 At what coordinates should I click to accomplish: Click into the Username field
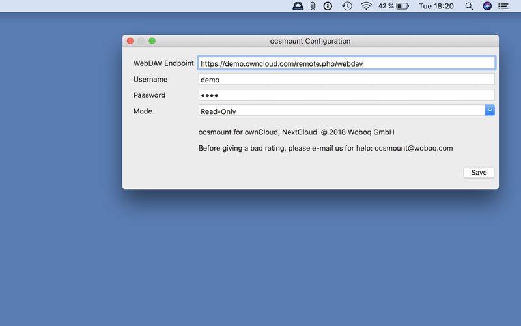click(346, 80)
